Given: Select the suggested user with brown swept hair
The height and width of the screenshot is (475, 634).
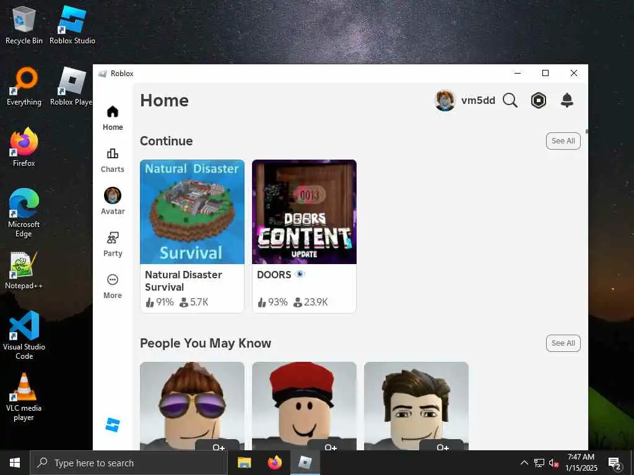Looking at the screenshot, I should [416, 406].
